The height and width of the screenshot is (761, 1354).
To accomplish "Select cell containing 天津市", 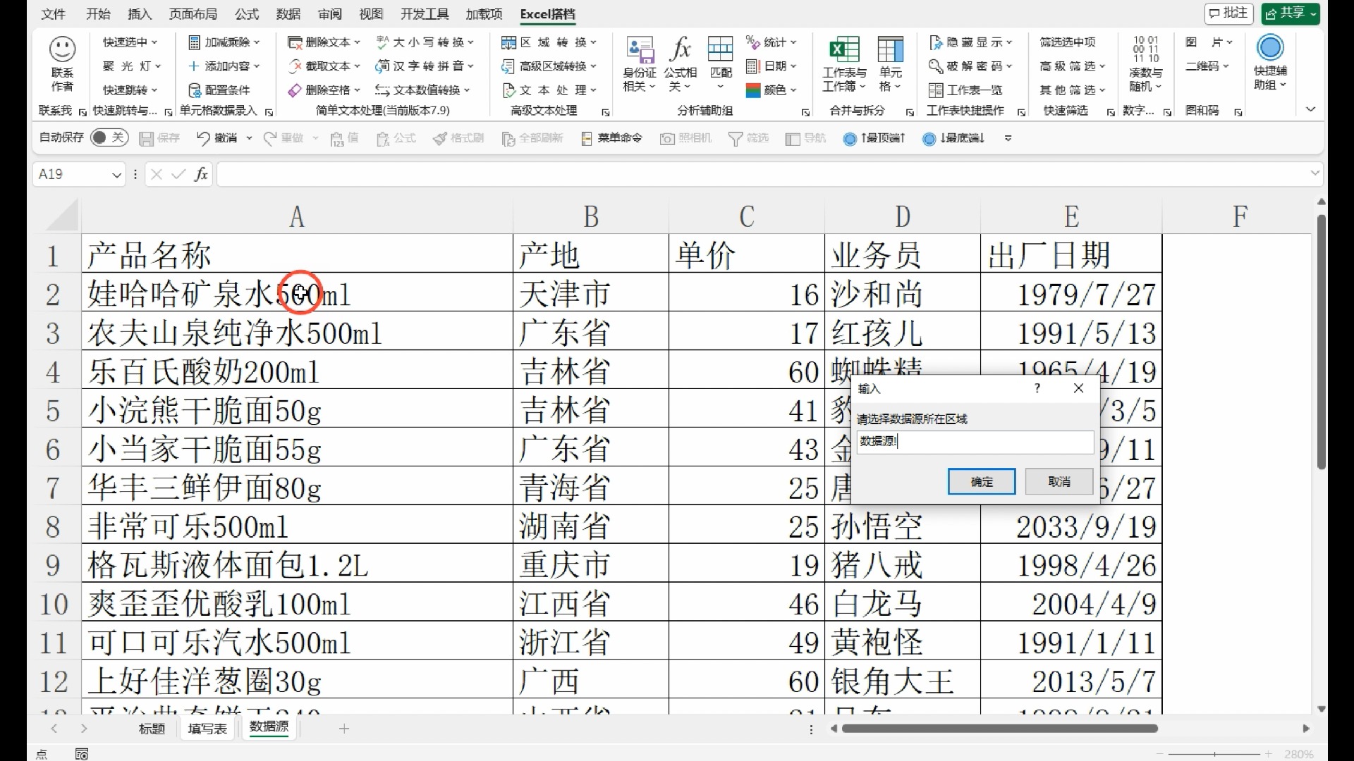I will click(591, 294).
